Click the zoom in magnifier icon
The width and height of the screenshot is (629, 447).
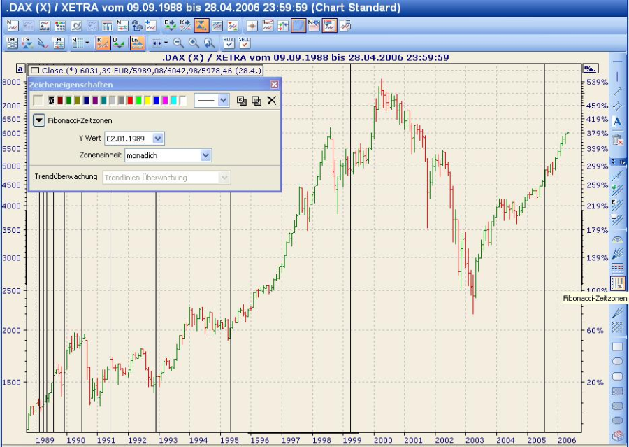click(x=194, y=43)
